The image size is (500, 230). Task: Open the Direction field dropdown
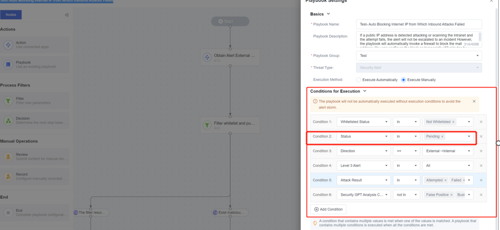click(364, 151)
